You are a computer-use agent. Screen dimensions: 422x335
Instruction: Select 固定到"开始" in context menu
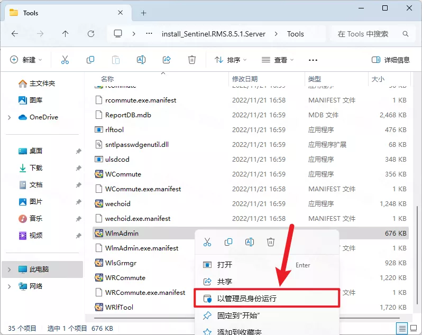[x=238, y=315]
